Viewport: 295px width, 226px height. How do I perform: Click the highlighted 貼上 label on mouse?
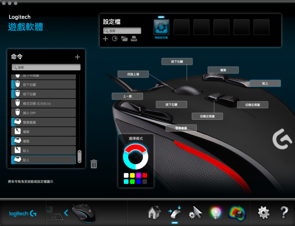pyautogui.click(x=265, y=83)
